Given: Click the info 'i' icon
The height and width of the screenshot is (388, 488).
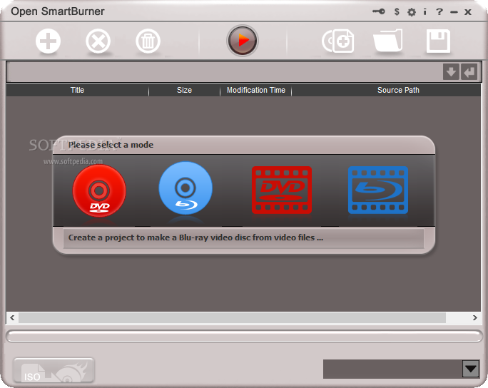Looking at the screenshot, I should click(x=425, y=12).
